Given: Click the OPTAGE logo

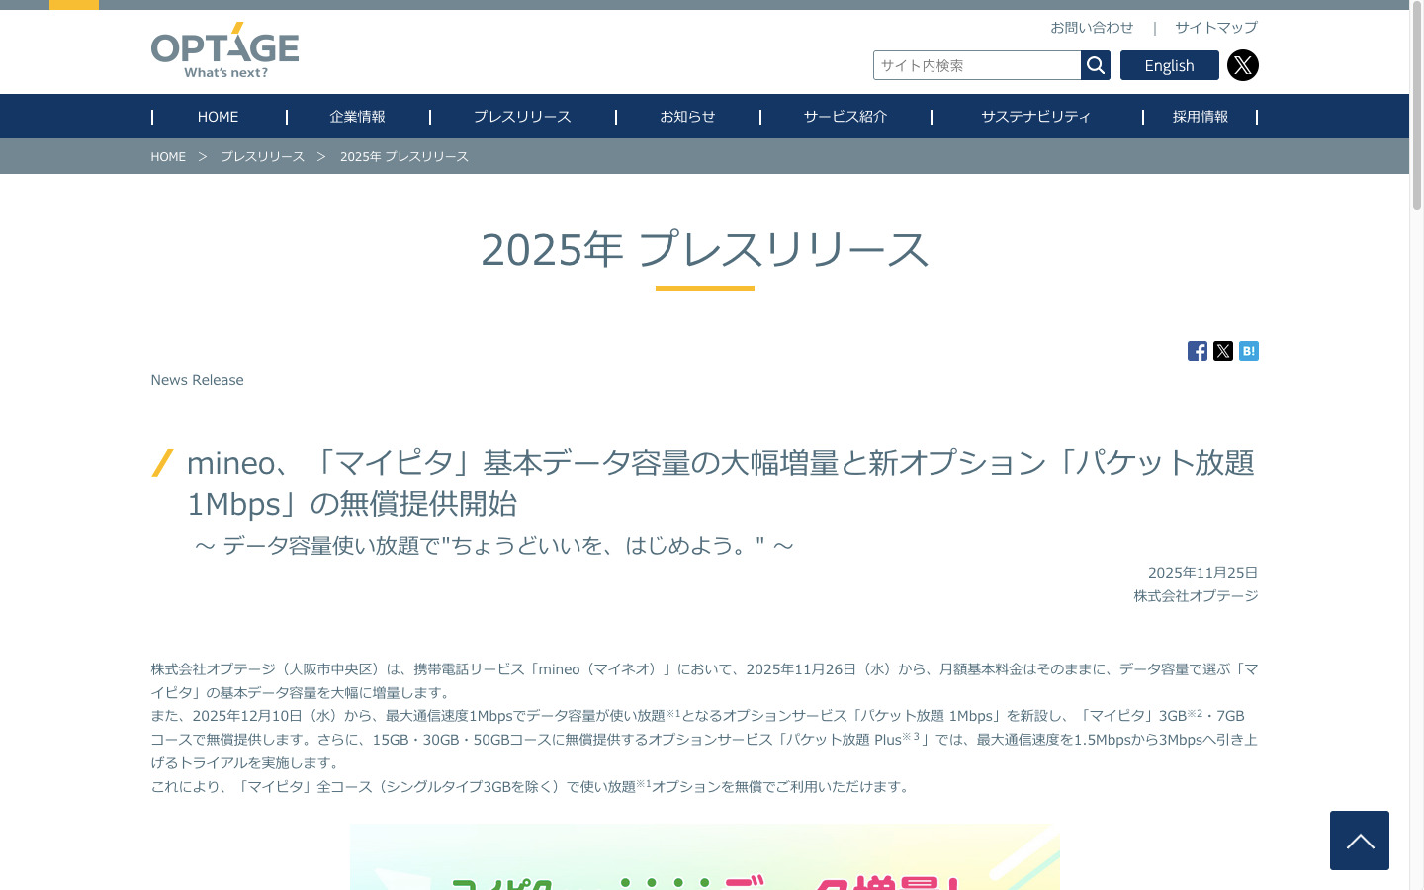Looking at the screenshot, I should [x=224, y=51].
